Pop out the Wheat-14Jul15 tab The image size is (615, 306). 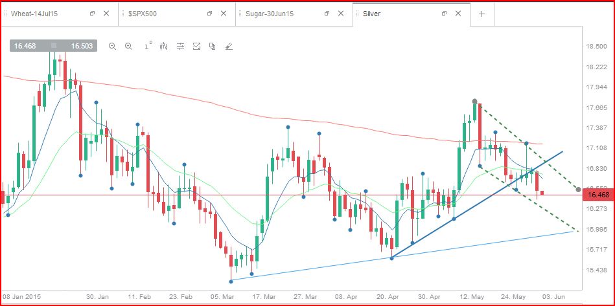click(x=92, y=14)
